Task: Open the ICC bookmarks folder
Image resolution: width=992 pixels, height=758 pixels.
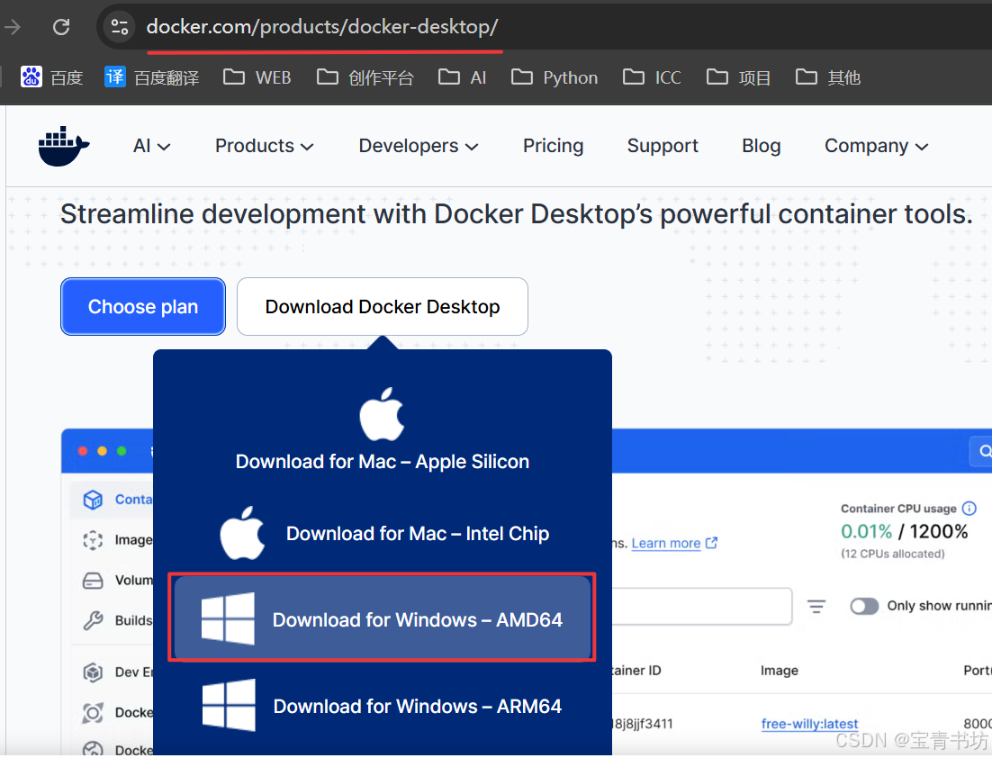Action: click(652, 77)
